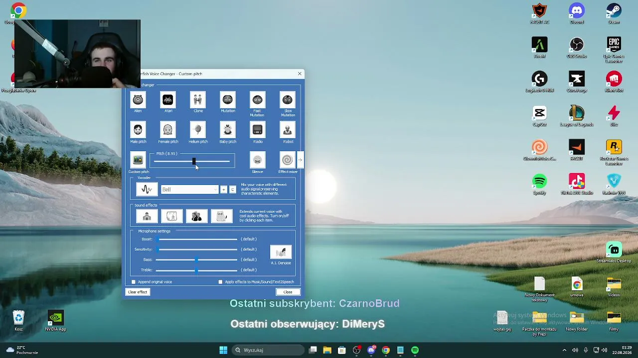This screenshot has width=638, height=358.
Task: Enable Append original voice checkbox
Action: click(134, 282)
